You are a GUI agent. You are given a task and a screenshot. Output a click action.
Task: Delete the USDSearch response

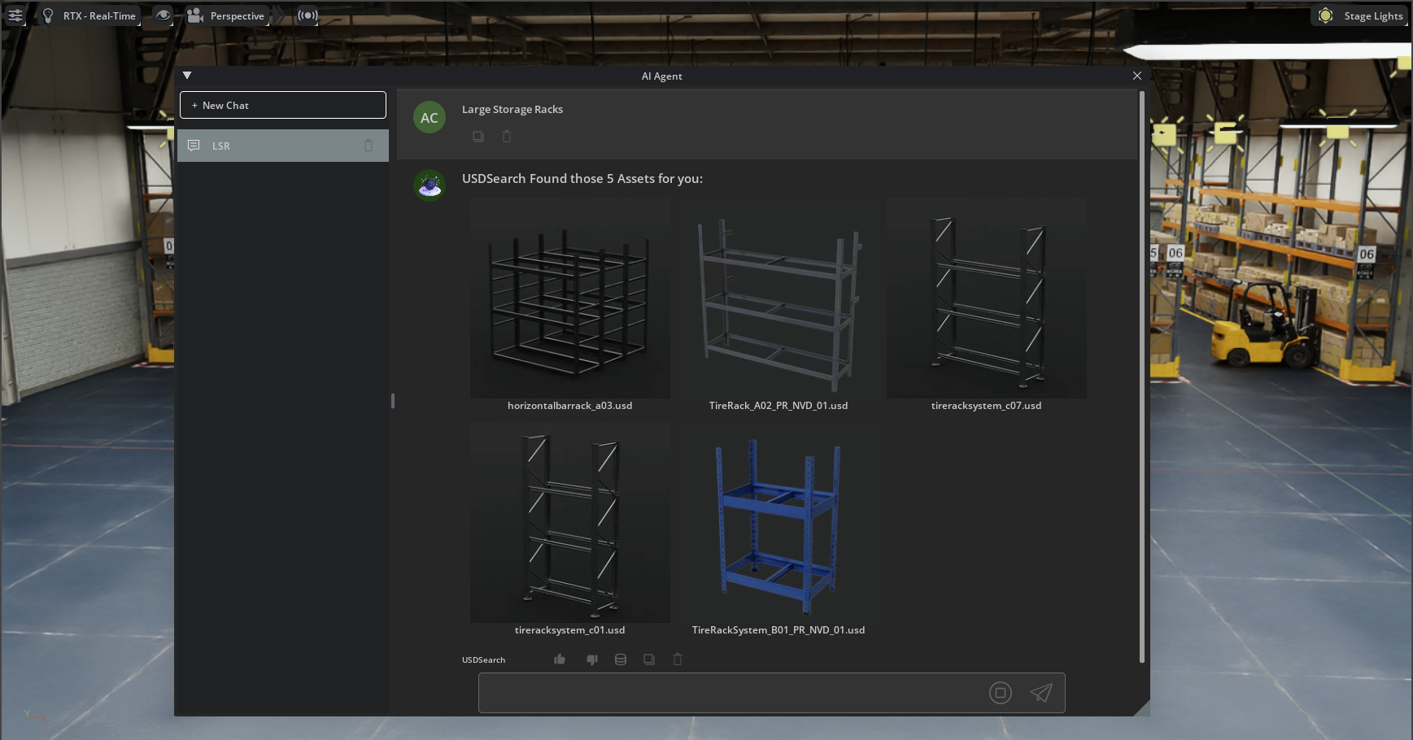coord(678,659)
